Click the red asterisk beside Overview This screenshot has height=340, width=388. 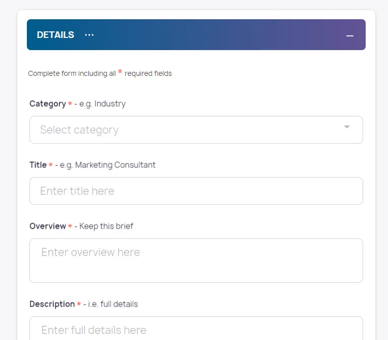[x=70, y=227]
